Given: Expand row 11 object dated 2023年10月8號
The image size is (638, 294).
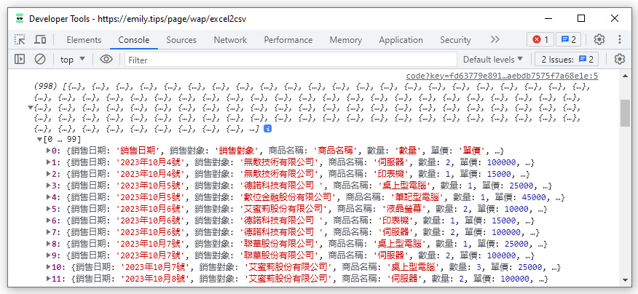Looking at the screenshot, I should (x=49, y=279).
